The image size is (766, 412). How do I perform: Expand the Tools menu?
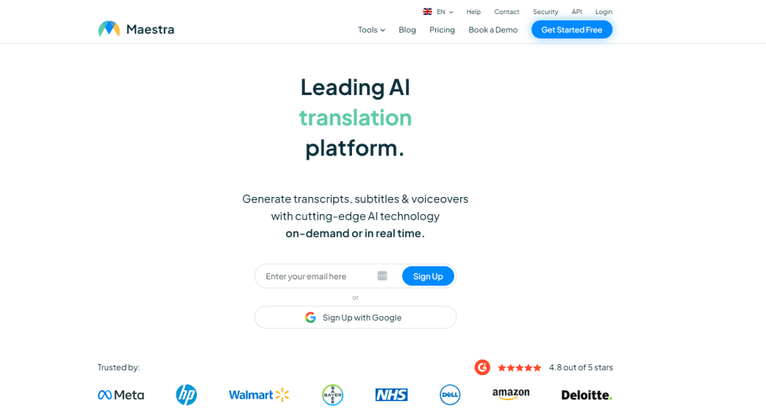pyautogui.click(x=372, y=30)
